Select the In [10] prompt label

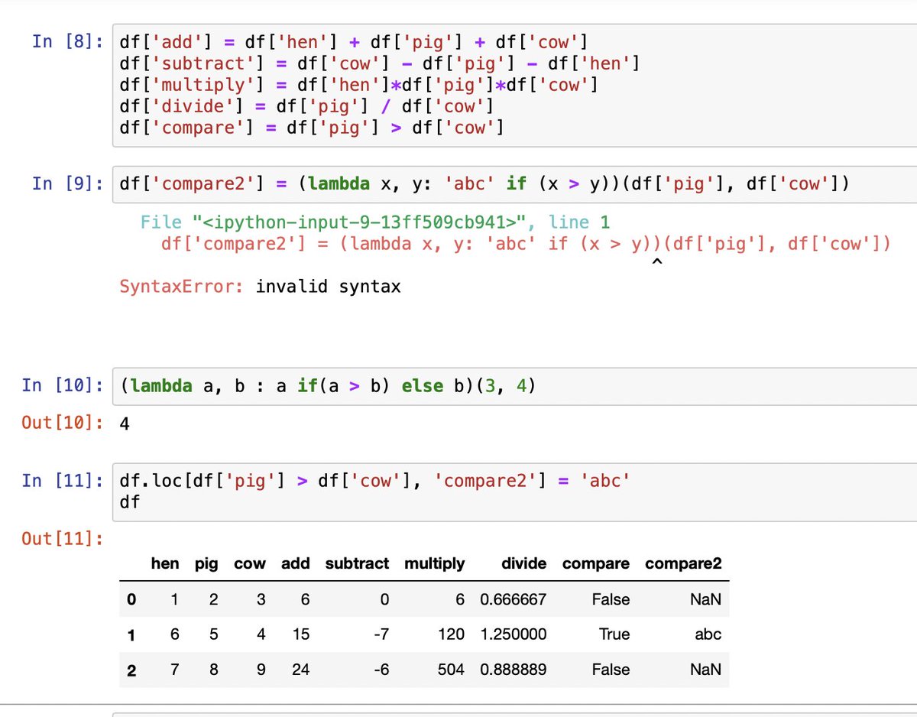tap(64, 385)
